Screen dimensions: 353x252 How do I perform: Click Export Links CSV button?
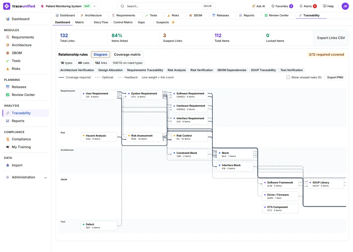tap(331, 38)
